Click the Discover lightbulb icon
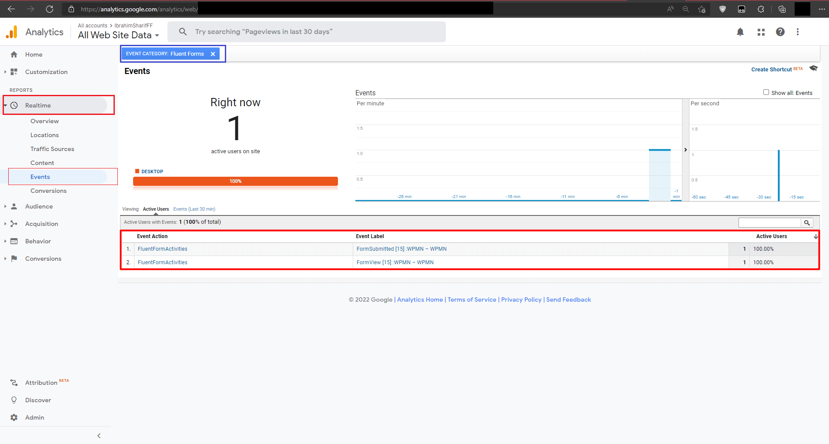Screen dimensions: 829x444 coord(14,400)
